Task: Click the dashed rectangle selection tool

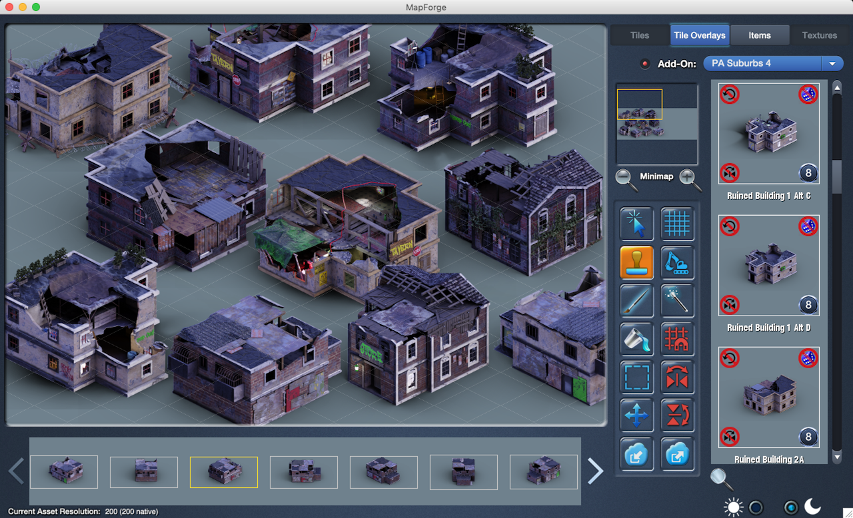Action: click(x=636, y=378)
